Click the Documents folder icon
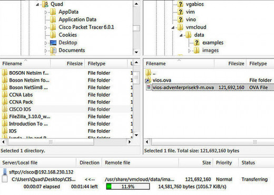The width and height of the screenshot is (274, 195). pos(53,51)
